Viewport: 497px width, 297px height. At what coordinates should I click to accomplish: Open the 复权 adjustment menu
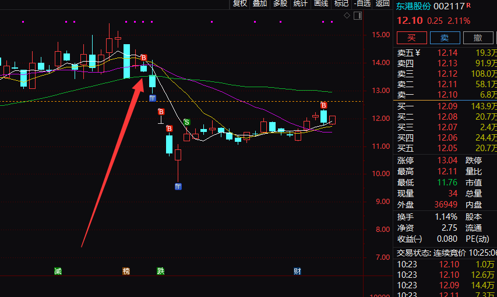click(x=239, y=3)
